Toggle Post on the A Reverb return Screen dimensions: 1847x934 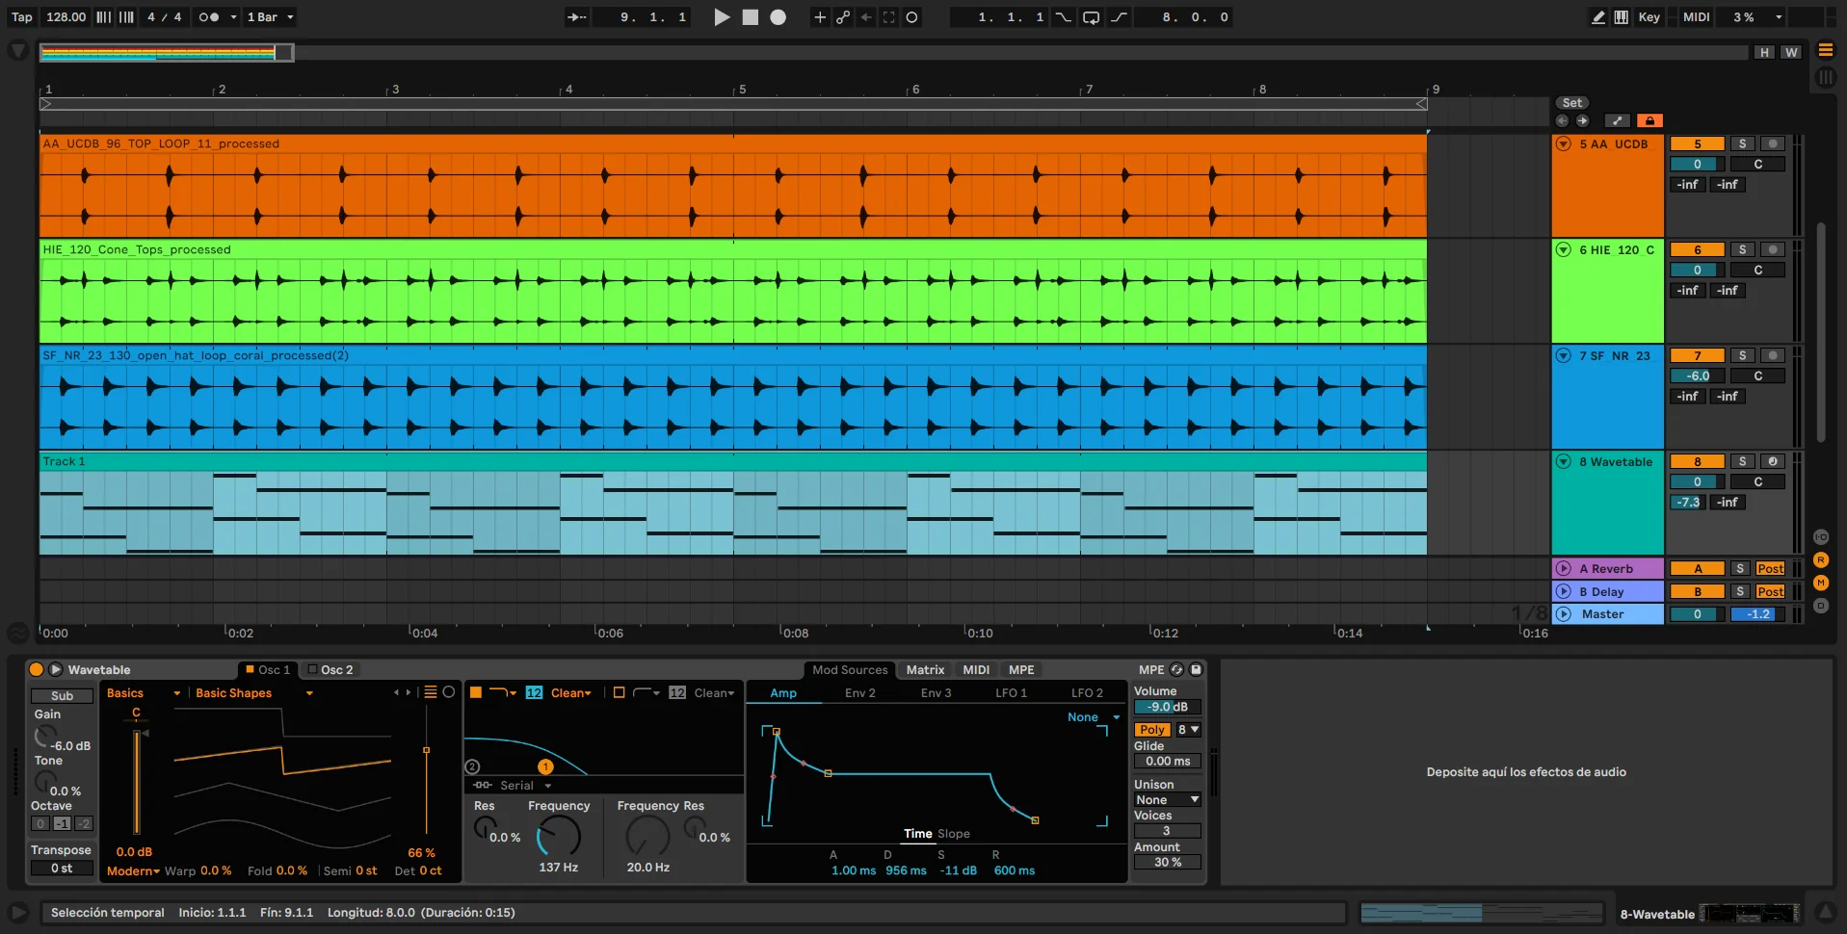pos(1770,568)
